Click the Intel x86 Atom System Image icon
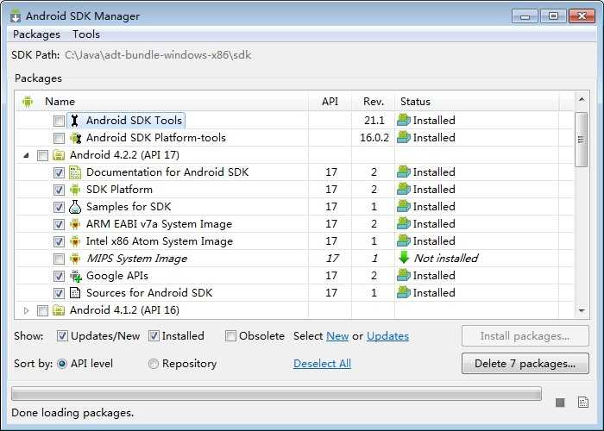Screen dimensions: 604x431 point(75,241)
